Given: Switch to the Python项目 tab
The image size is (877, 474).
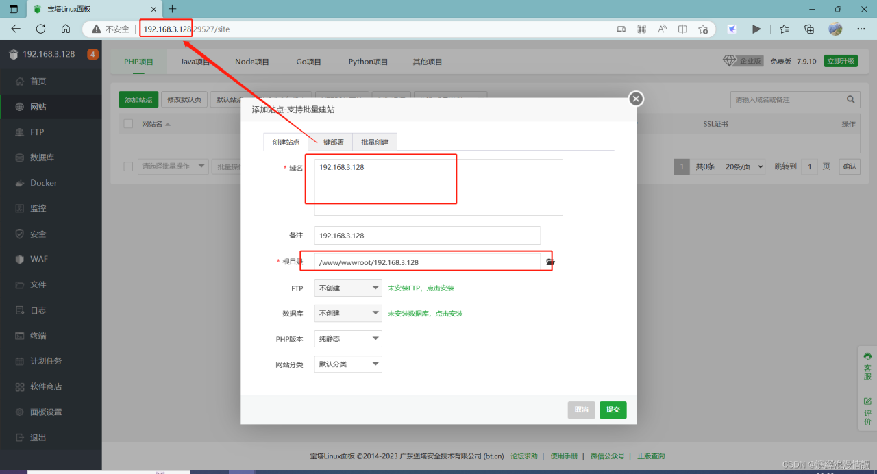Looking at the screenshot, I should click(368, 62).
